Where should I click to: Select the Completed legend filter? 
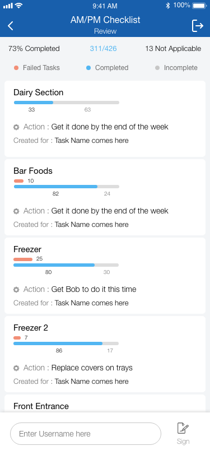108,68
